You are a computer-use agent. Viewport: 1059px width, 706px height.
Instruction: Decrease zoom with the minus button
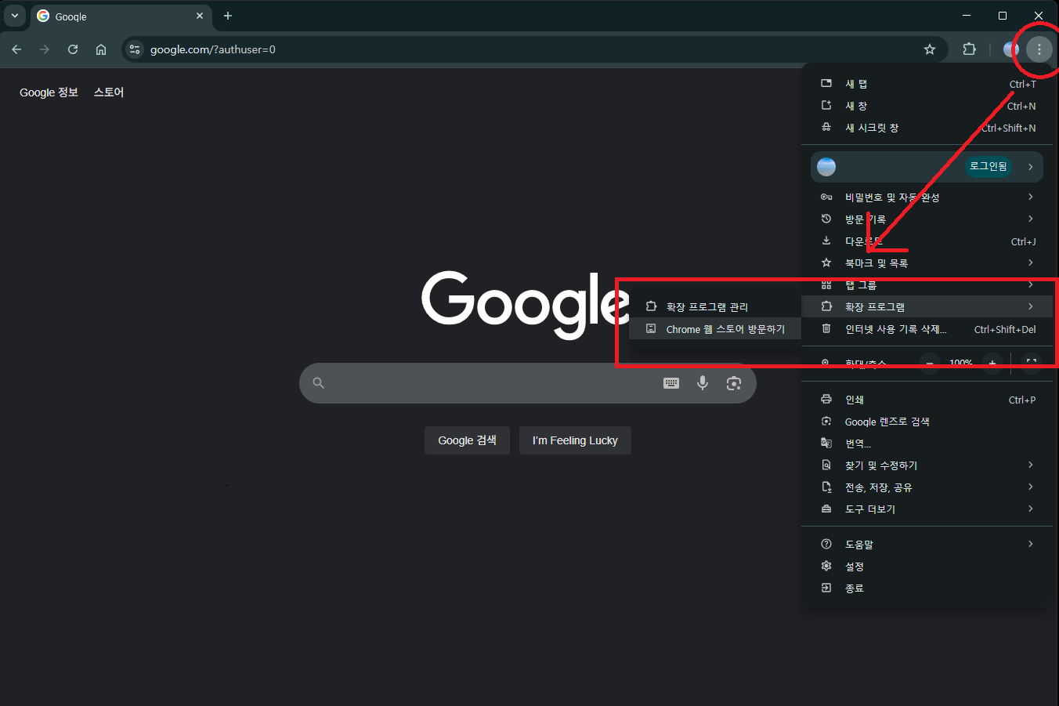point(930,363)
